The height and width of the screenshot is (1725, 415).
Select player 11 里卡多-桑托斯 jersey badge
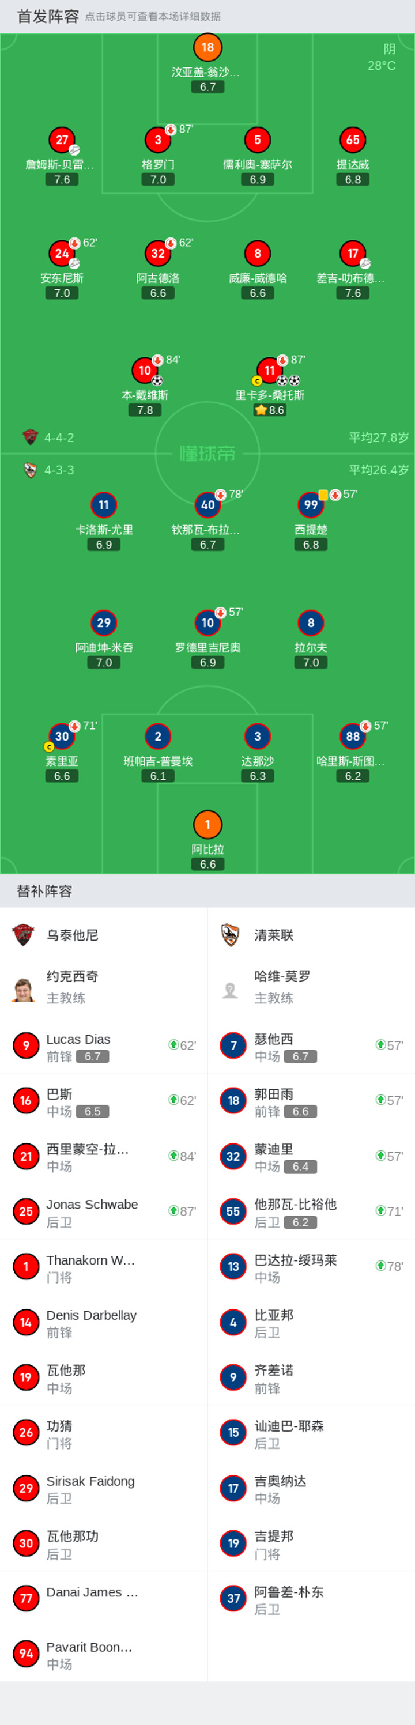click(x=270, y=371)
